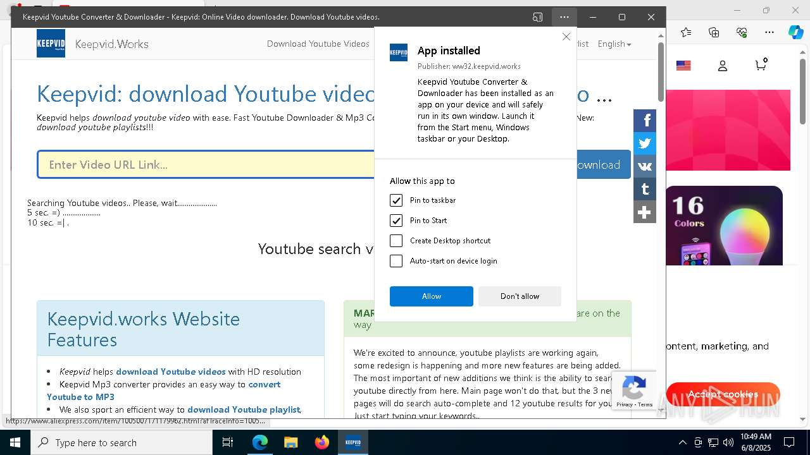810x455 pixels.
Task: Expand the English language dropdown
Action: click(x=614, y=44)
